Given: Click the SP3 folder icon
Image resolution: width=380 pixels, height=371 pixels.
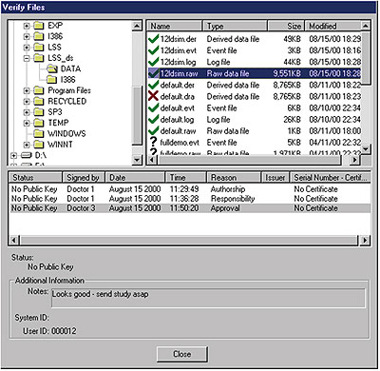Looking at the screenshot, I should [x=39, y=112].
